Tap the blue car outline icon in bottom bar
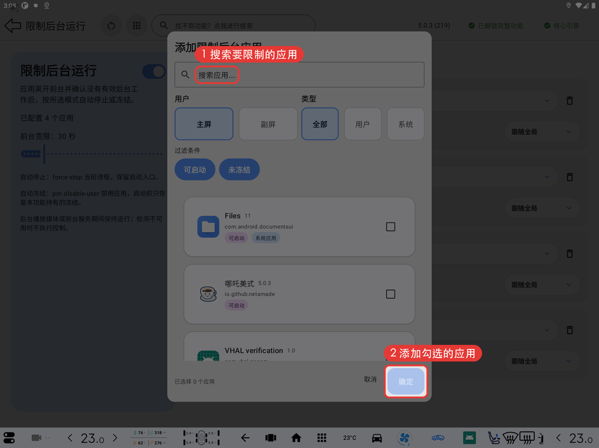 [438, 438]
